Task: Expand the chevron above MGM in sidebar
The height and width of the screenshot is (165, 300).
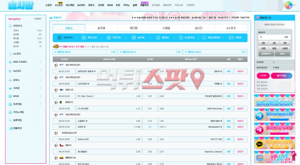Action: [40, 88]
